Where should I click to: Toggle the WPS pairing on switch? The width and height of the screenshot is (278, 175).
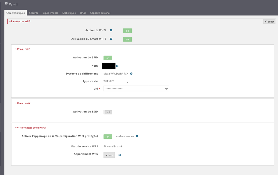click(x=108, y=136)
